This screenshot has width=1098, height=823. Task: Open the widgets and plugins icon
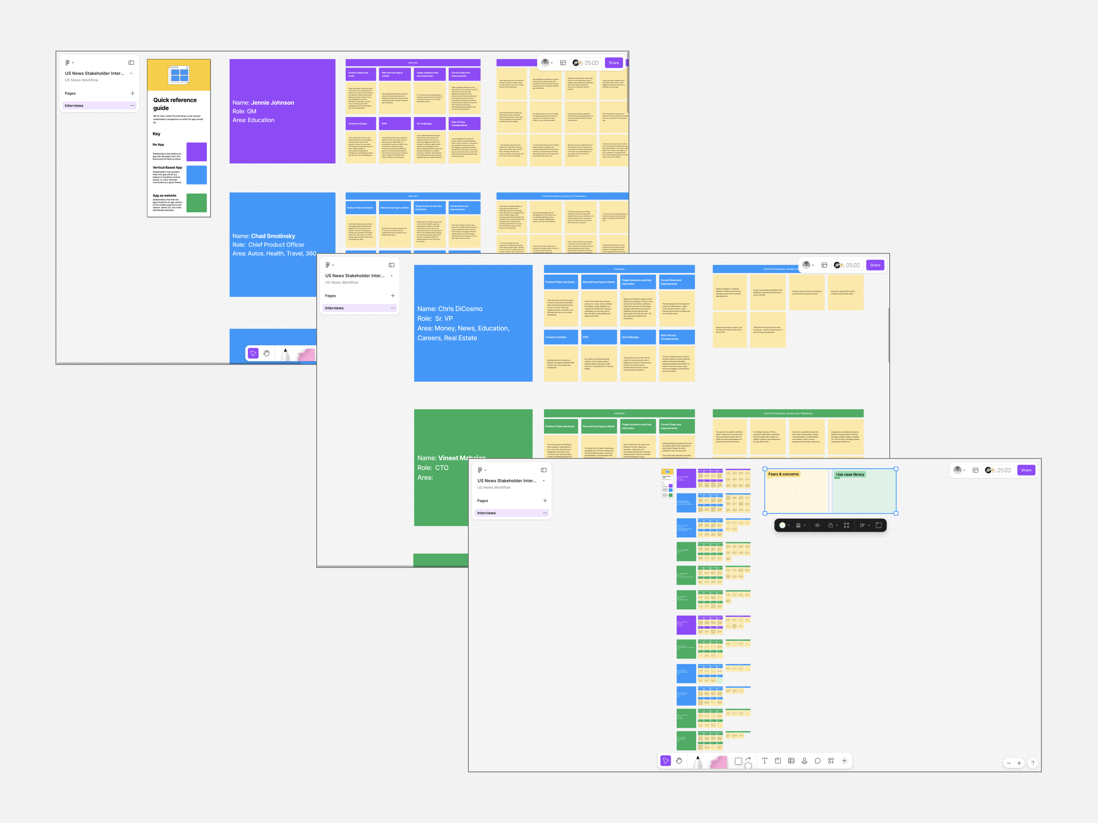[x=831, y=761]
